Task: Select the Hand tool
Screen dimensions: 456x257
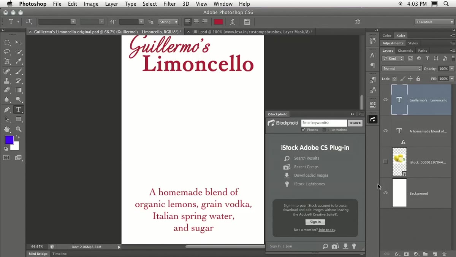Action: (7, 129)
